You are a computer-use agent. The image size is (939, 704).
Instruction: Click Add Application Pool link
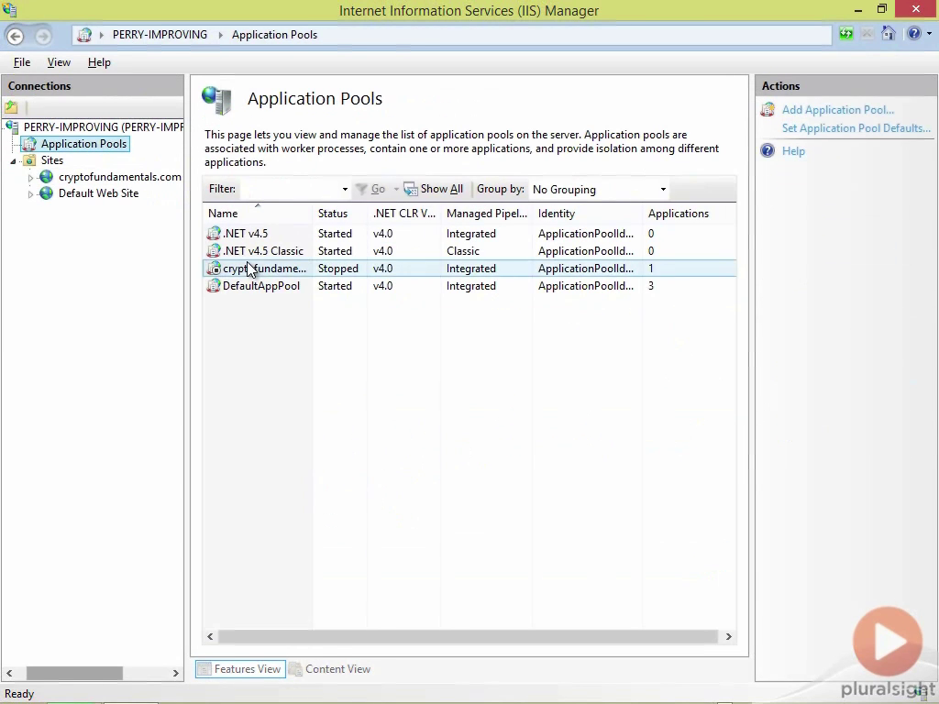click(x=838, y=110)
